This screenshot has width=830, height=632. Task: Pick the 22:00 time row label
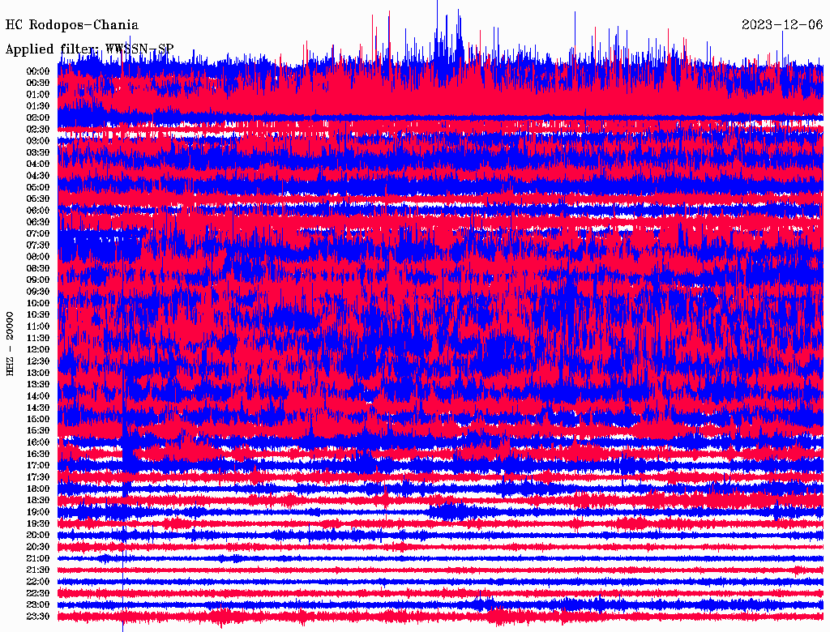[38, 582]
